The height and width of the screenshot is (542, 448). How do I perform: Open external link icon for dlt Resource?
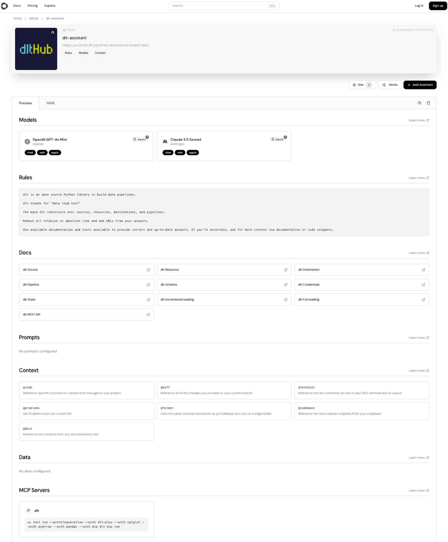[286, 270]
